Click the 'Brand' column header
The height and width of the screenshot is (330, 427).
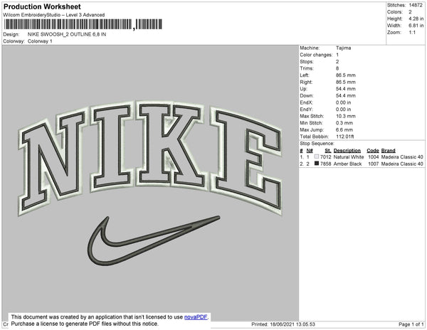(x=389, y=151)
